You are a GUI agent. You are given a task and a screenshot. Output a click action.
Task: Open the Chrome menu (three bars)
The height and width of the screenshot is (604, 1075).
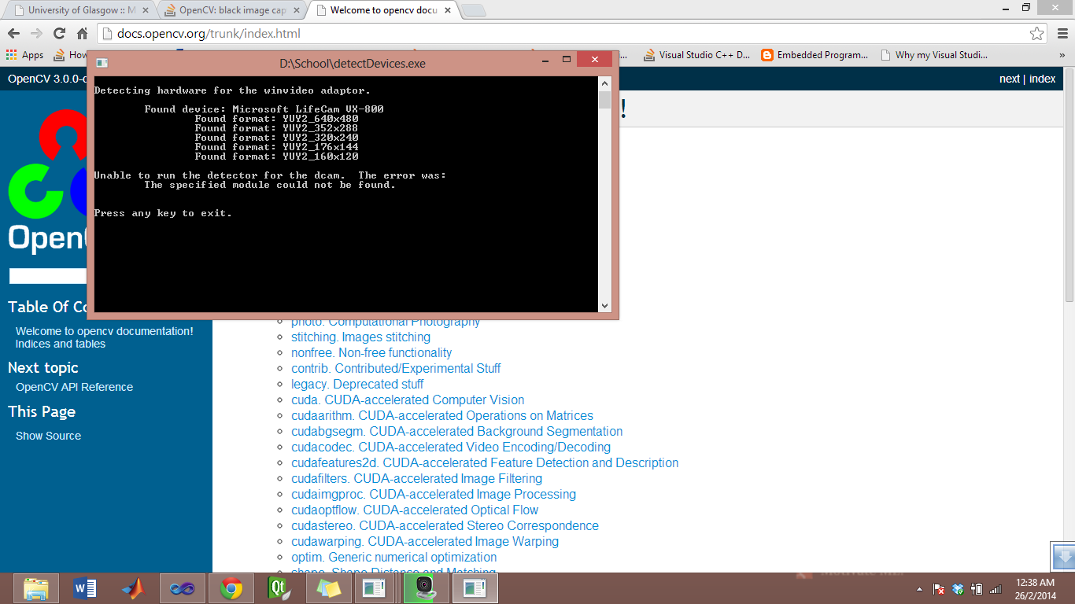click(x=1062, y=34)
